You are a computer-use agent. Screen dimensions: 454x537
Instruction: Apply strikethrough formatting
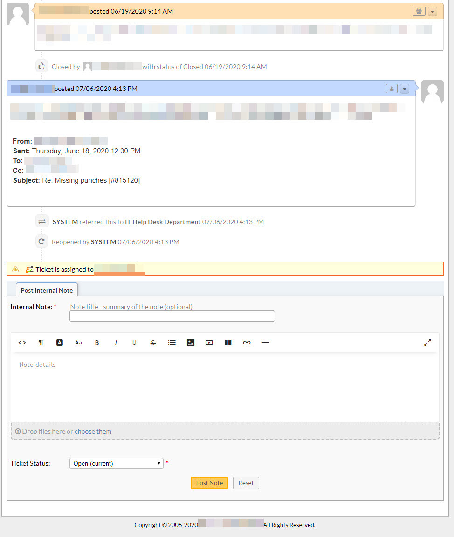click(x=153, y=343)
